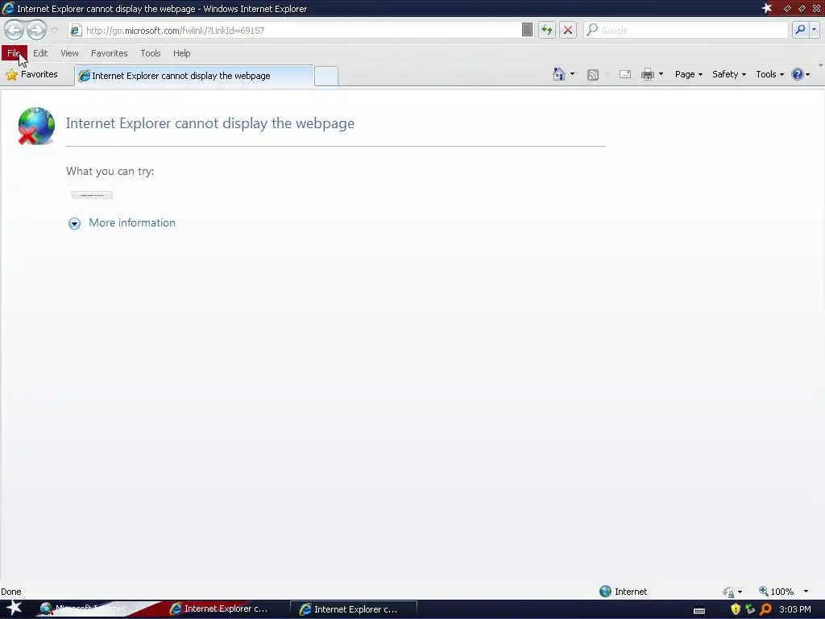This screenshot has height=619, width=825.
Task: Select the 'Internet Explorer cannot display the webpage' tab
Action: tap(194, 76)
